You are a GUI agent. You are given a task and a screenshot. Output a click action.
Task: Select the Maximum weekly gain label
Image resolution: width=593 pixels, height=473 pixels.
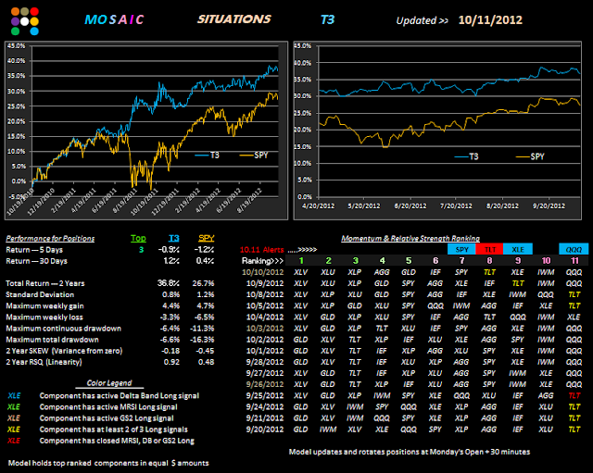[x=44, y=306]
